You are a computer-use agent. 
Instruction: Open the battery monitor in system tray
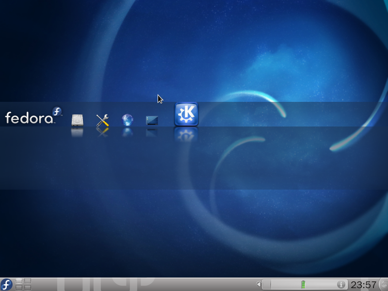point(303,285)
